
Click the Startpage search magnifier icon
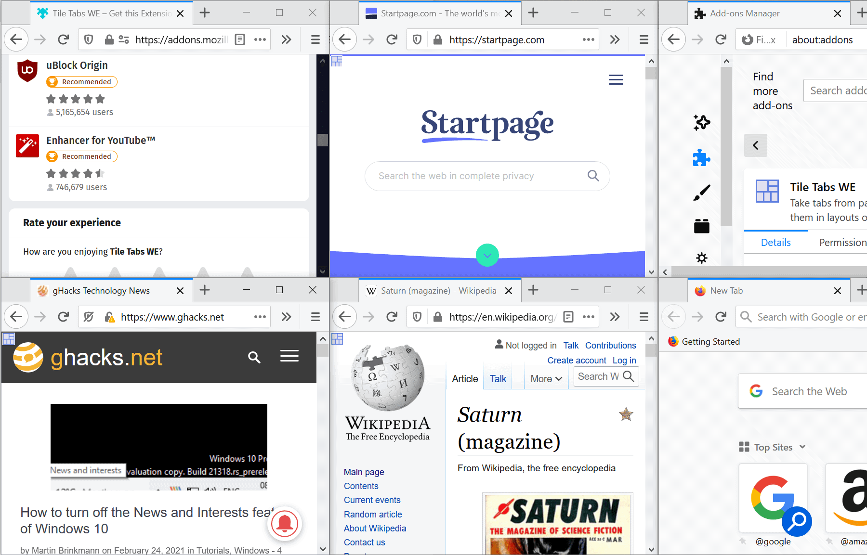[593, 176]
